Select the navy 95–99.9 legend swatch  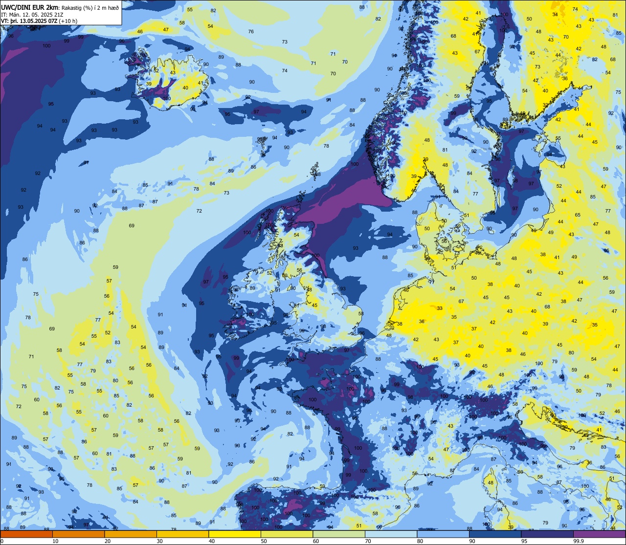pos(547,534)
